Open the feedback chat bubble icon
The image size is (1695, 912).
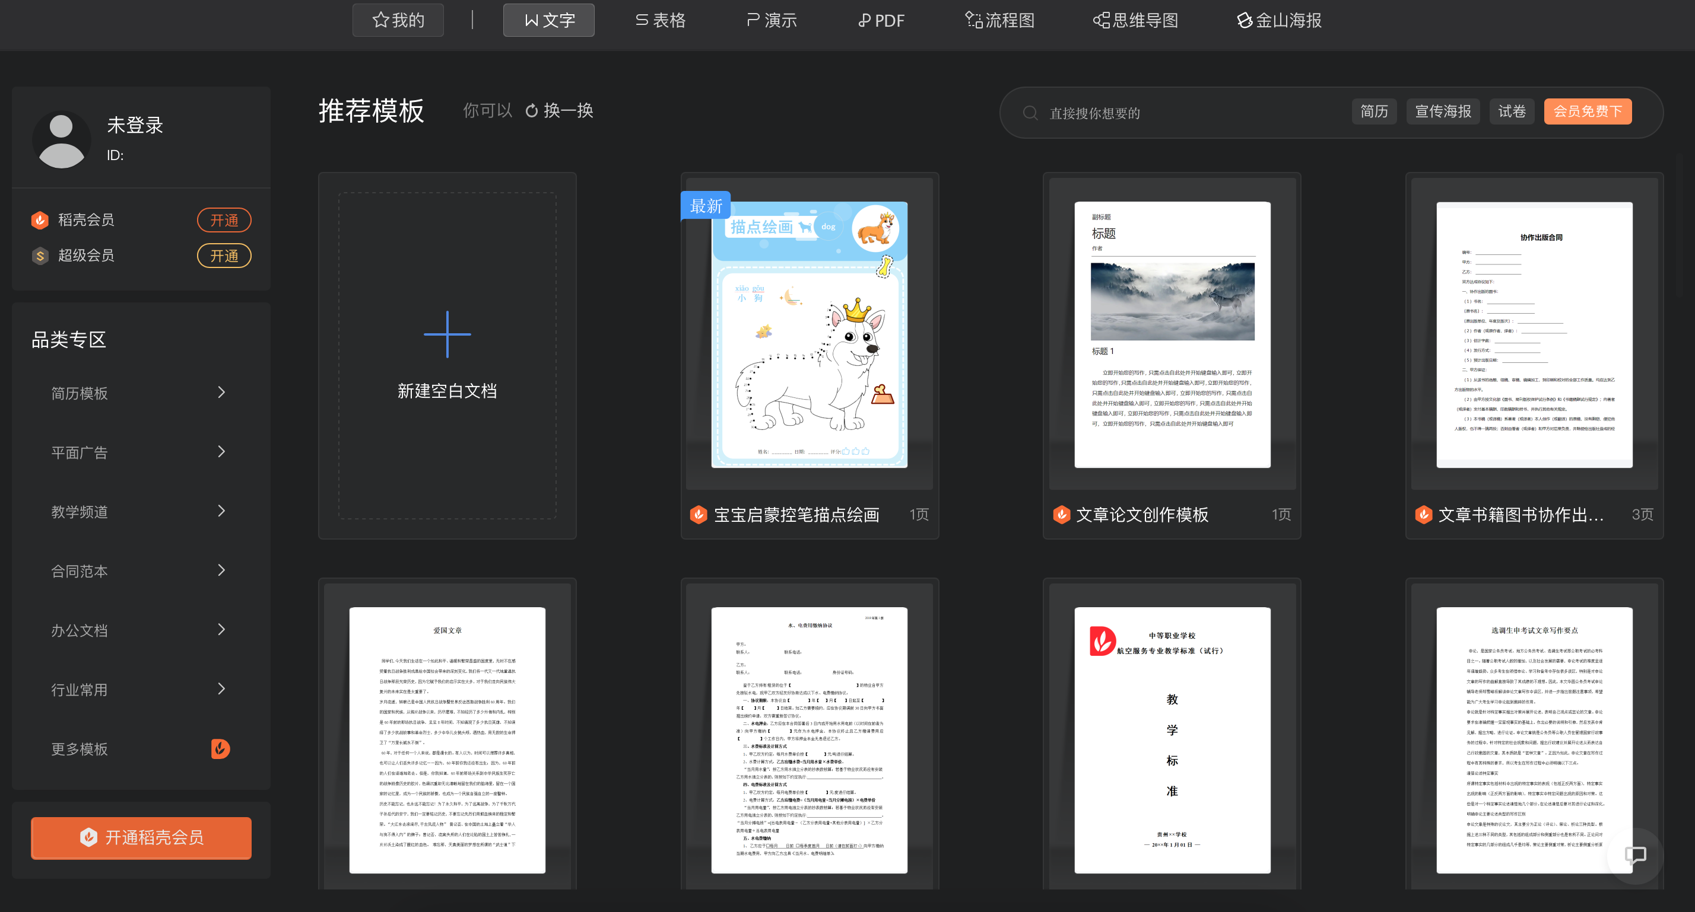click(x=1634, y=855)
